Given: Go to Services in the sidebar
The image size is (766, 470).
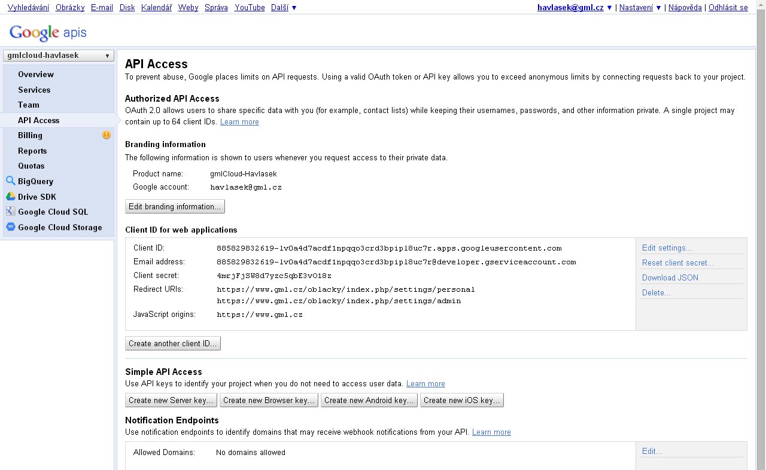Looking at the screenshot, I should click(34, 90).
